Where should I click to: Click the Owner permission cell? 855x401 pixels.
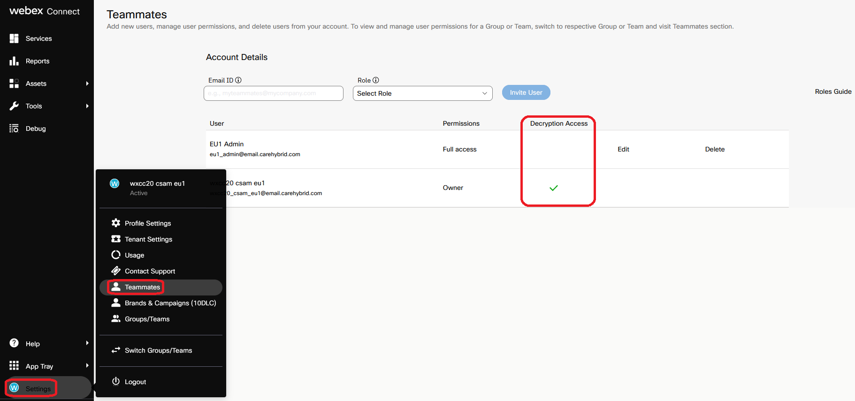[453, 188]
